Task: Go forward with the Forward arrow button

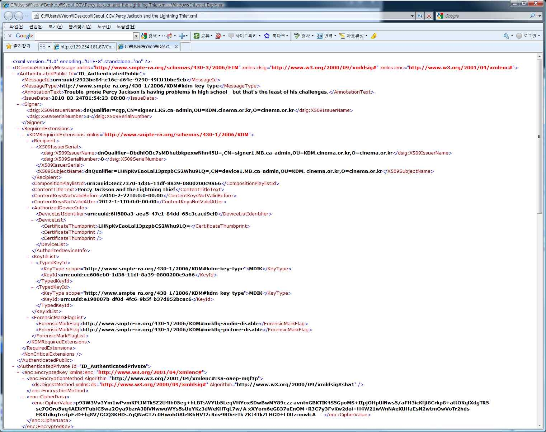Action: click(19, 16)
